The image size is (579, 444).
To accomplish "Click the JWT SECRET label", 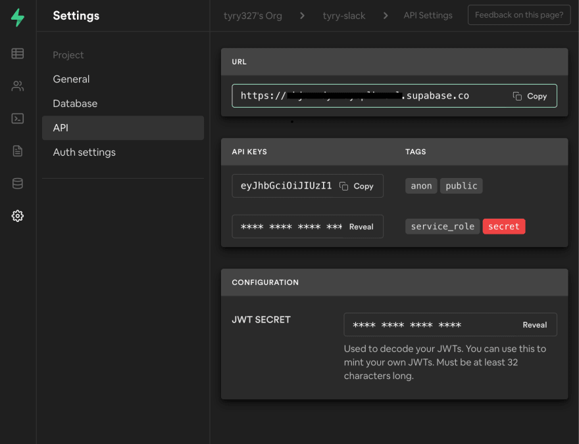I will click(x=261, y=320).
